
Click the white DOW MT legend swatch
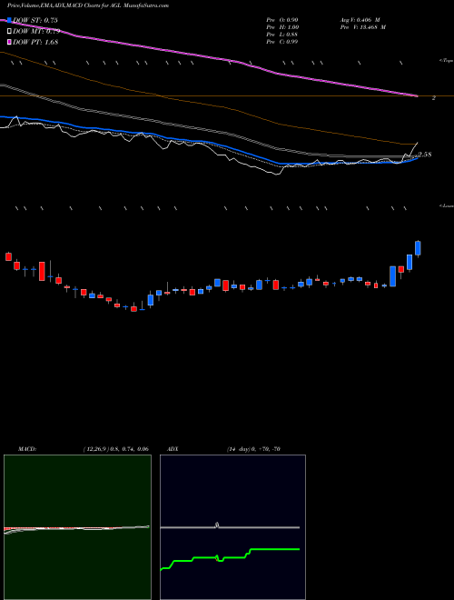tap(9, 32)
